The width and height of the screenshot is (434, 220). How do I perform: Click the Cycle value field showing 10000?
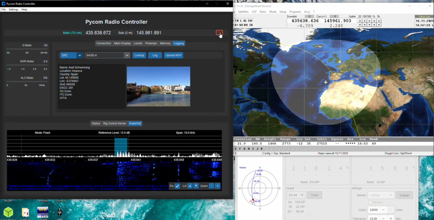(374, 210)
